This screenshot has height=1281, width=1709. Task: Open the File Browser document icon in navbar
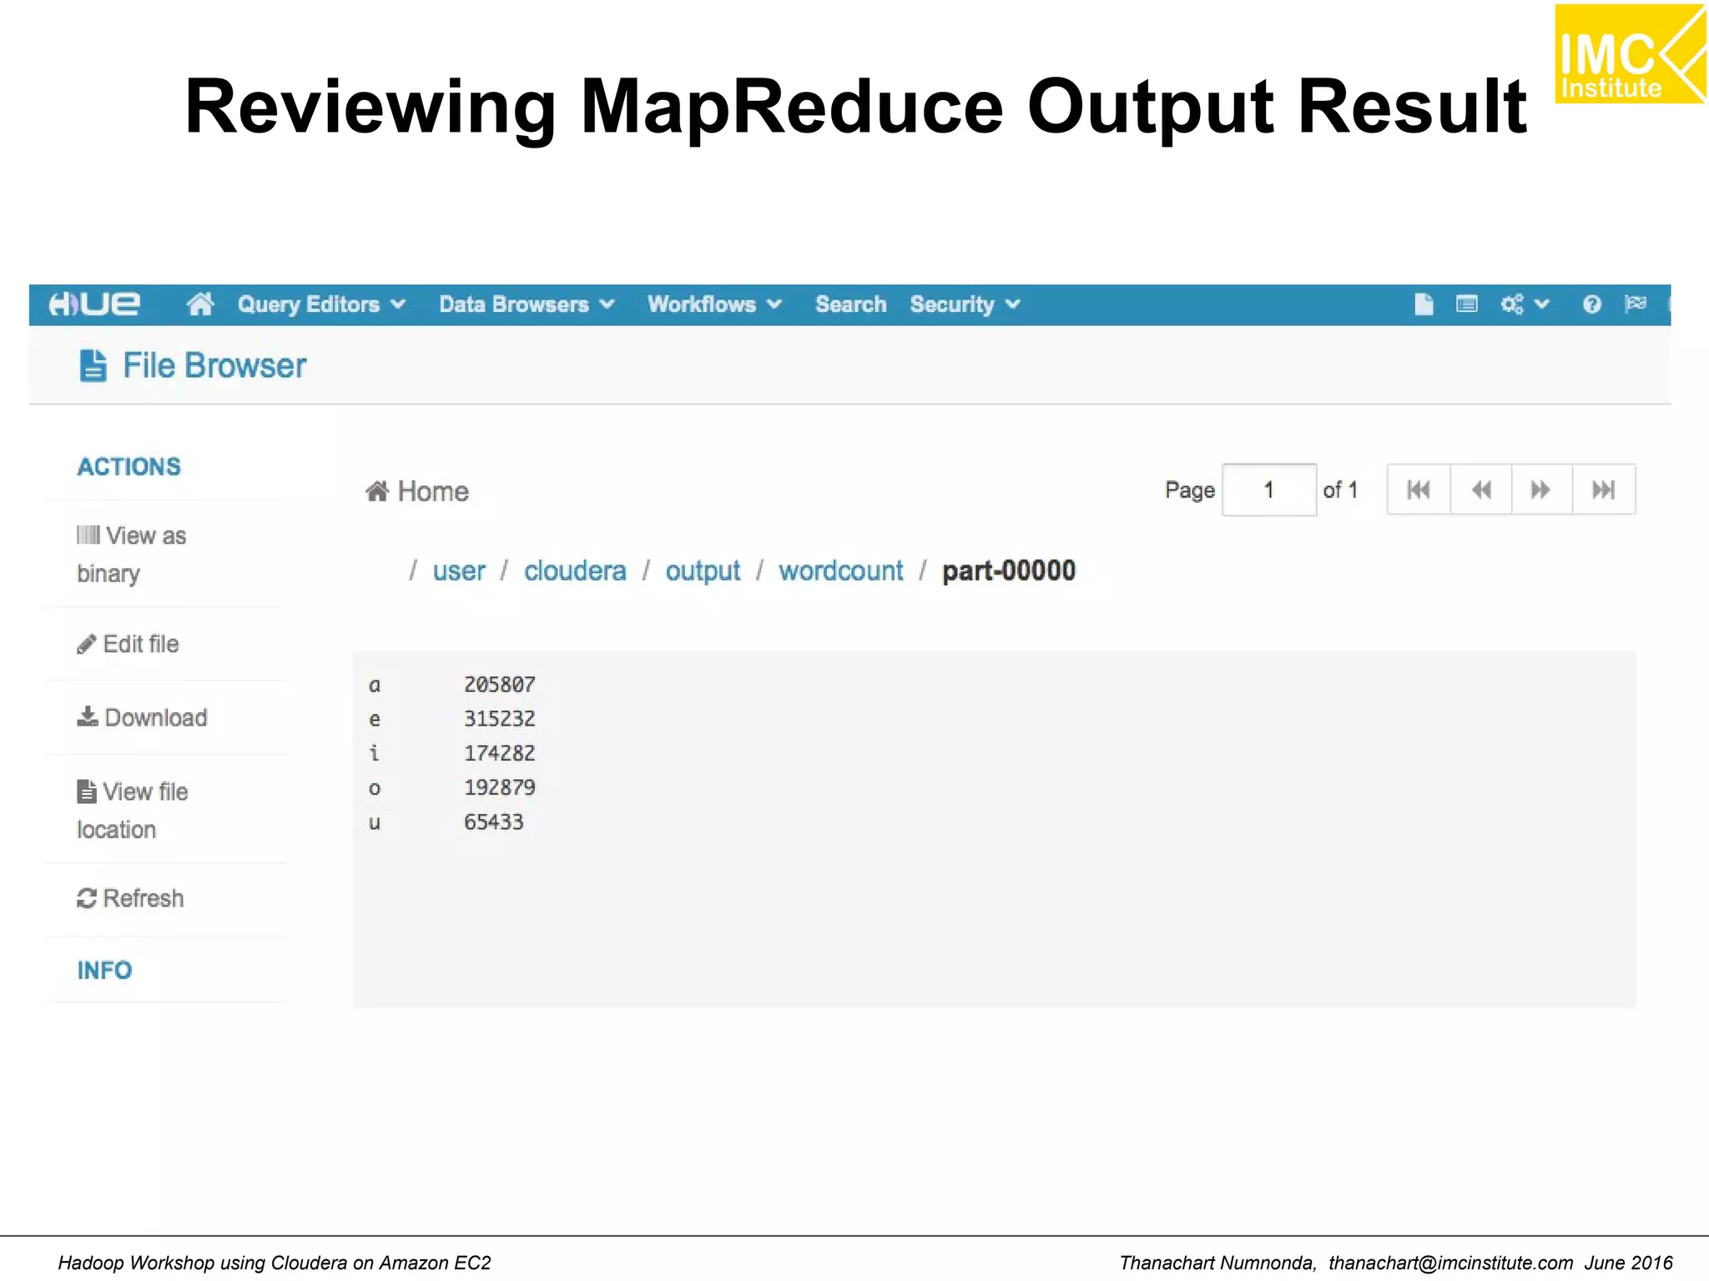coord(1424,304)
